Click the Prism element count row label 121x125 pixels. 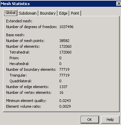[14, 58]
